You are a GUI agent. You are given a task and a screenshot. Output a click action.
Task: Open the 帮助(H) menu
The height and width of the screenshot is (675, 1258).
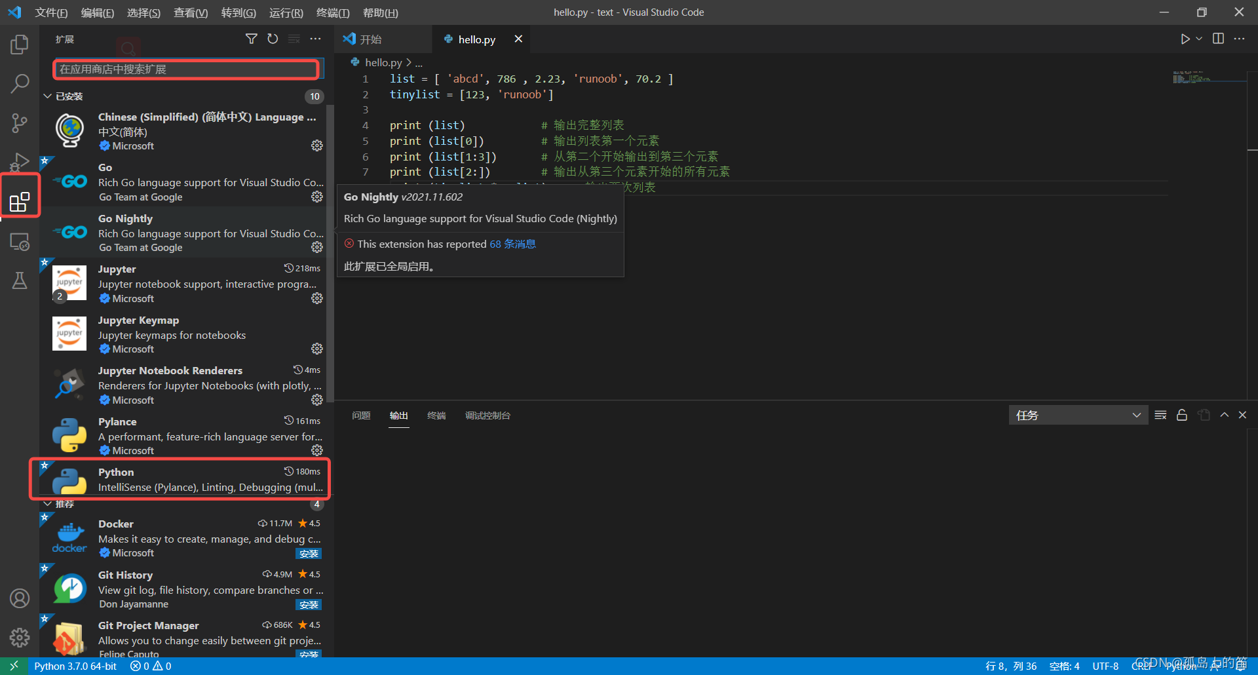[380, 12]
